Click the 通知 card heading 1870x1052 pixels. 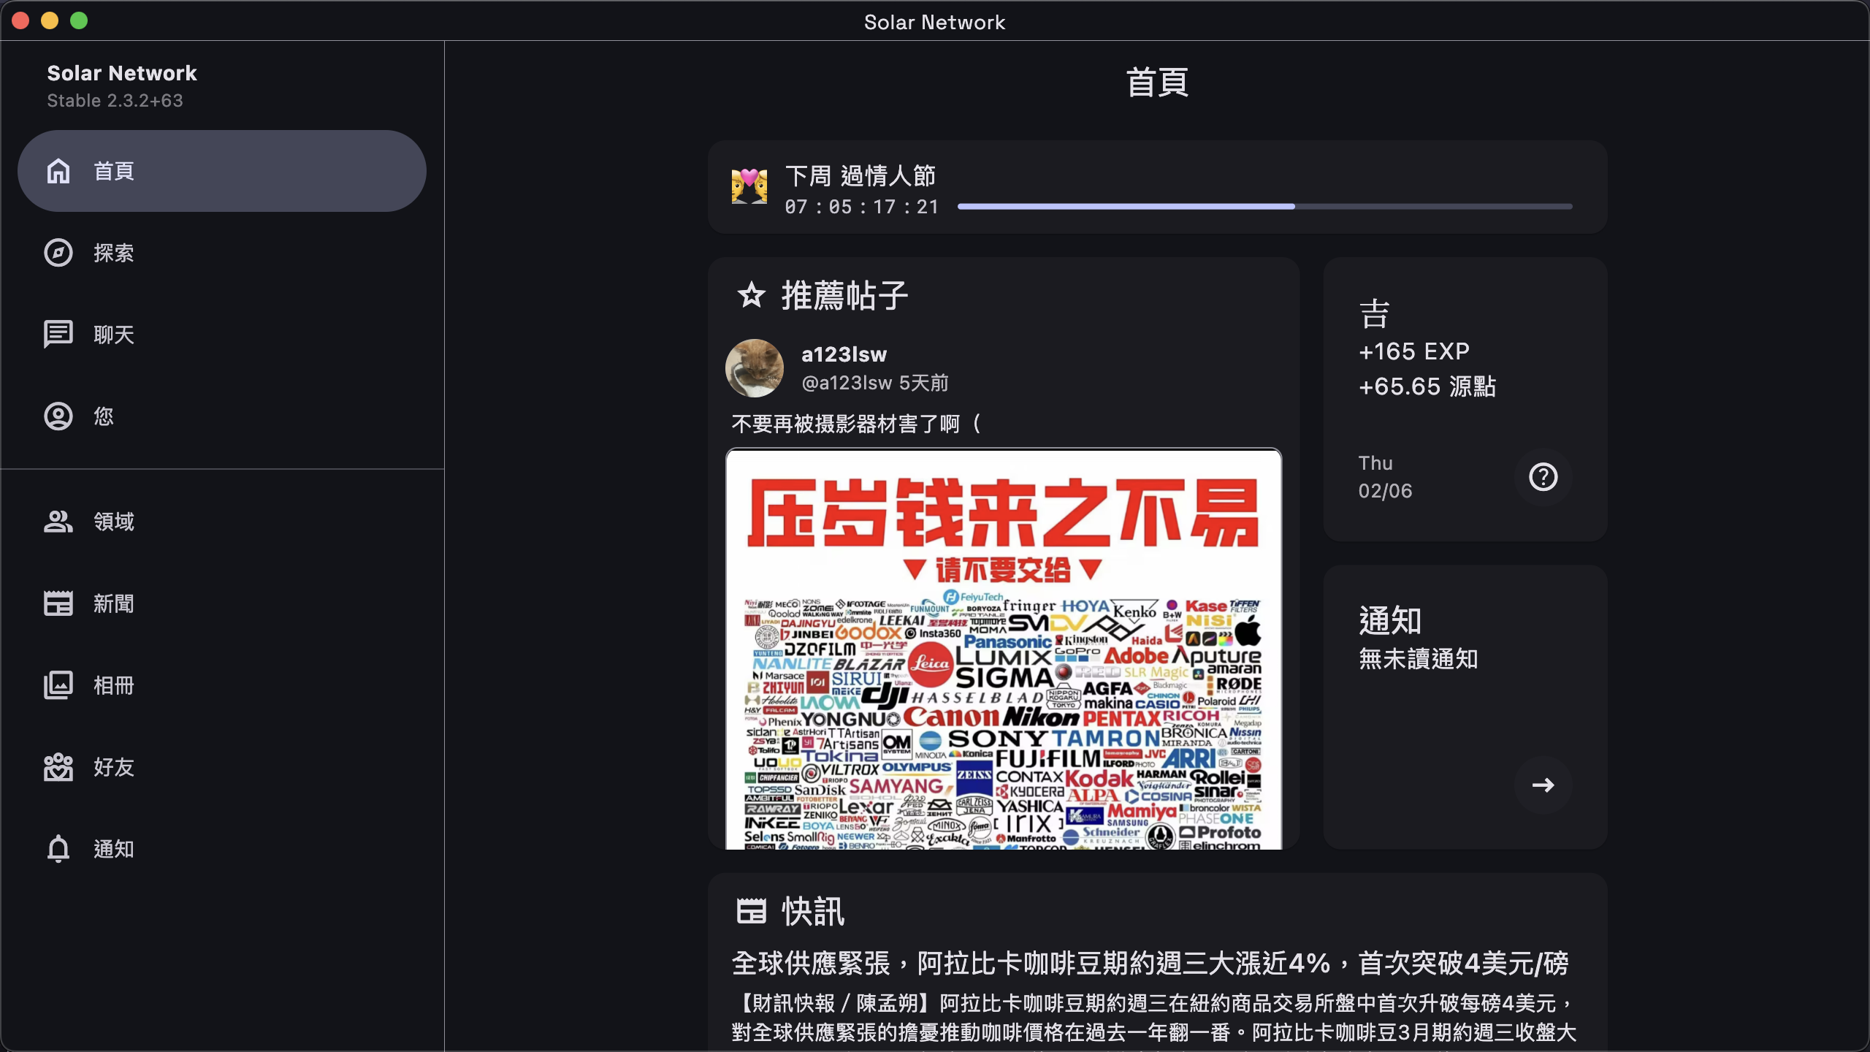click(1390, 621)
